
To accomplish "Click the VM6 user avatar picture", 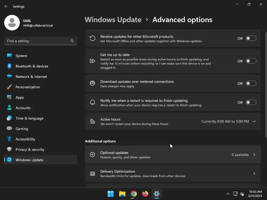I will pos(12,23).
